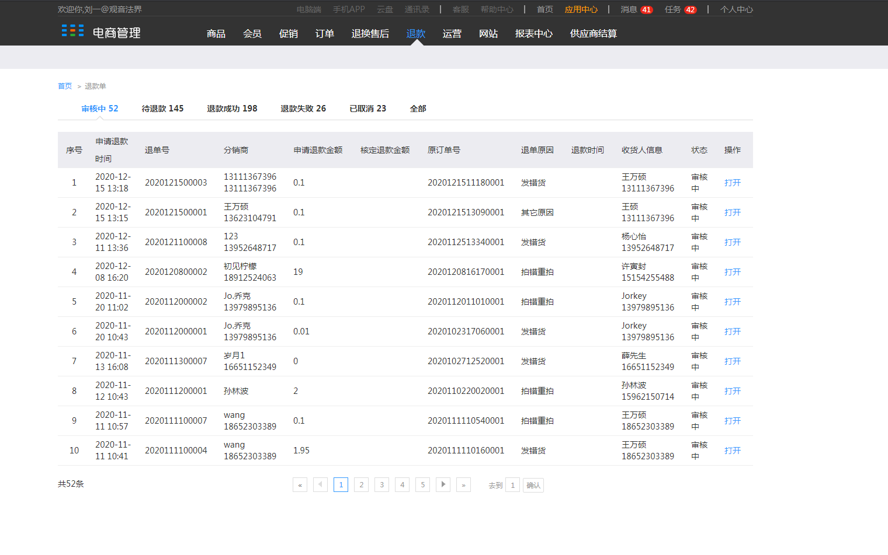This screenshot has height=555, width=888.
Task: Go to 首页 in the top bar
Action: [545, 9]
